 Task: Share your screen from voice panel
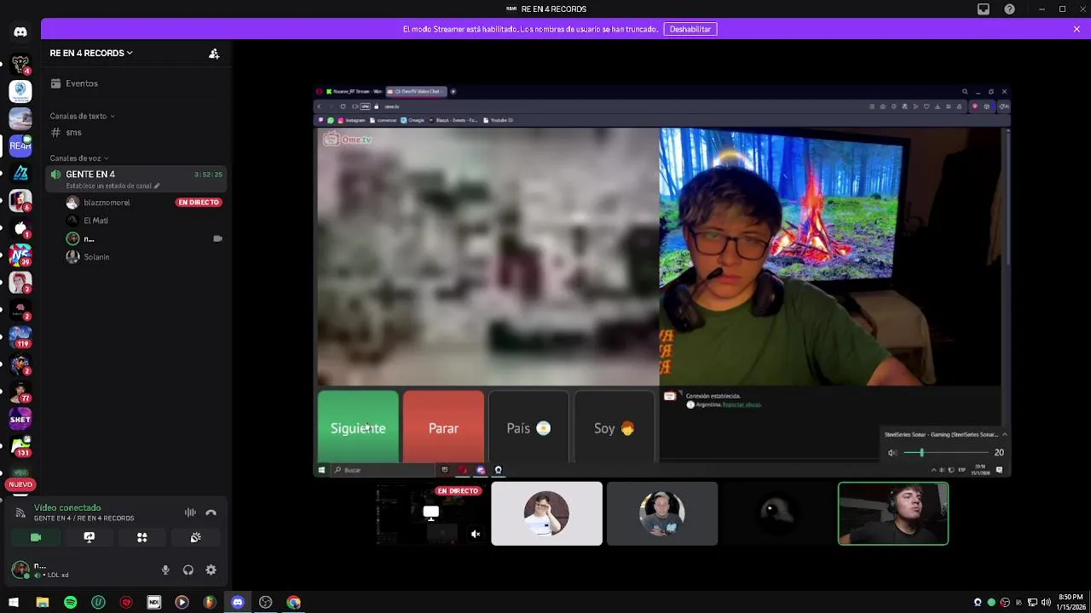pyautogui.click(x=89, y=537)
